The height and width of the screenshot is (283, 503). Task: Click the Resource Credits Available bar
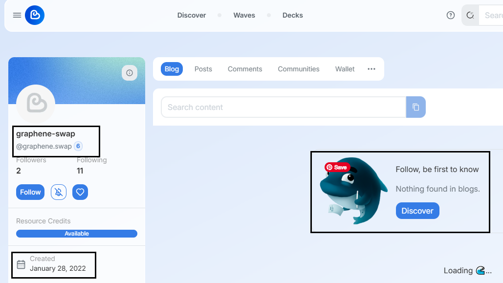click(77, 234)
